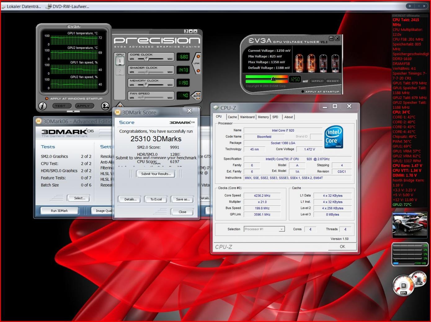
Task: Click the RAM meter gauge showing 25%
Action: [419, 279]
